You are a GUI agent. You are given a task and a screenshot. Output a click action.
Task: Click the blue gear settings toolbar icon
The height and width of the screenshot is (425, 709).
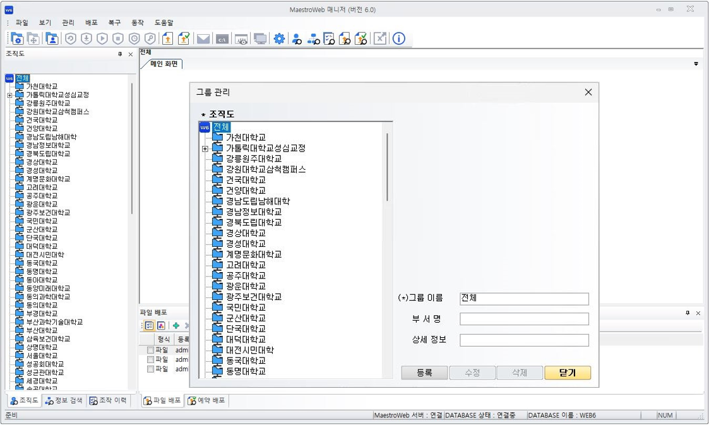(279, 39)
